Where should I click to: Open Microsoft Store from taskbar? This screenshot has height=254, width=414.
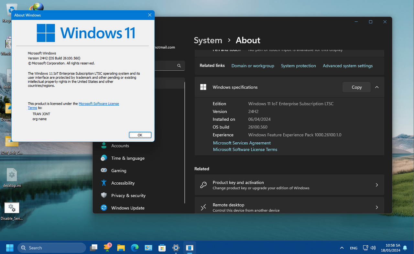(x=162, y=248)
